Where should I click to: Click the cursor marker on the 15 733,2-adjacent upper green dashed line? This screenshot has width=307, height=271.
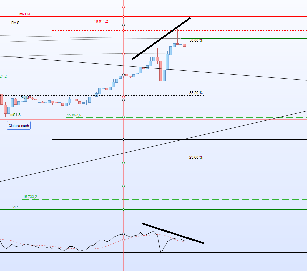[x=123, y=186]
